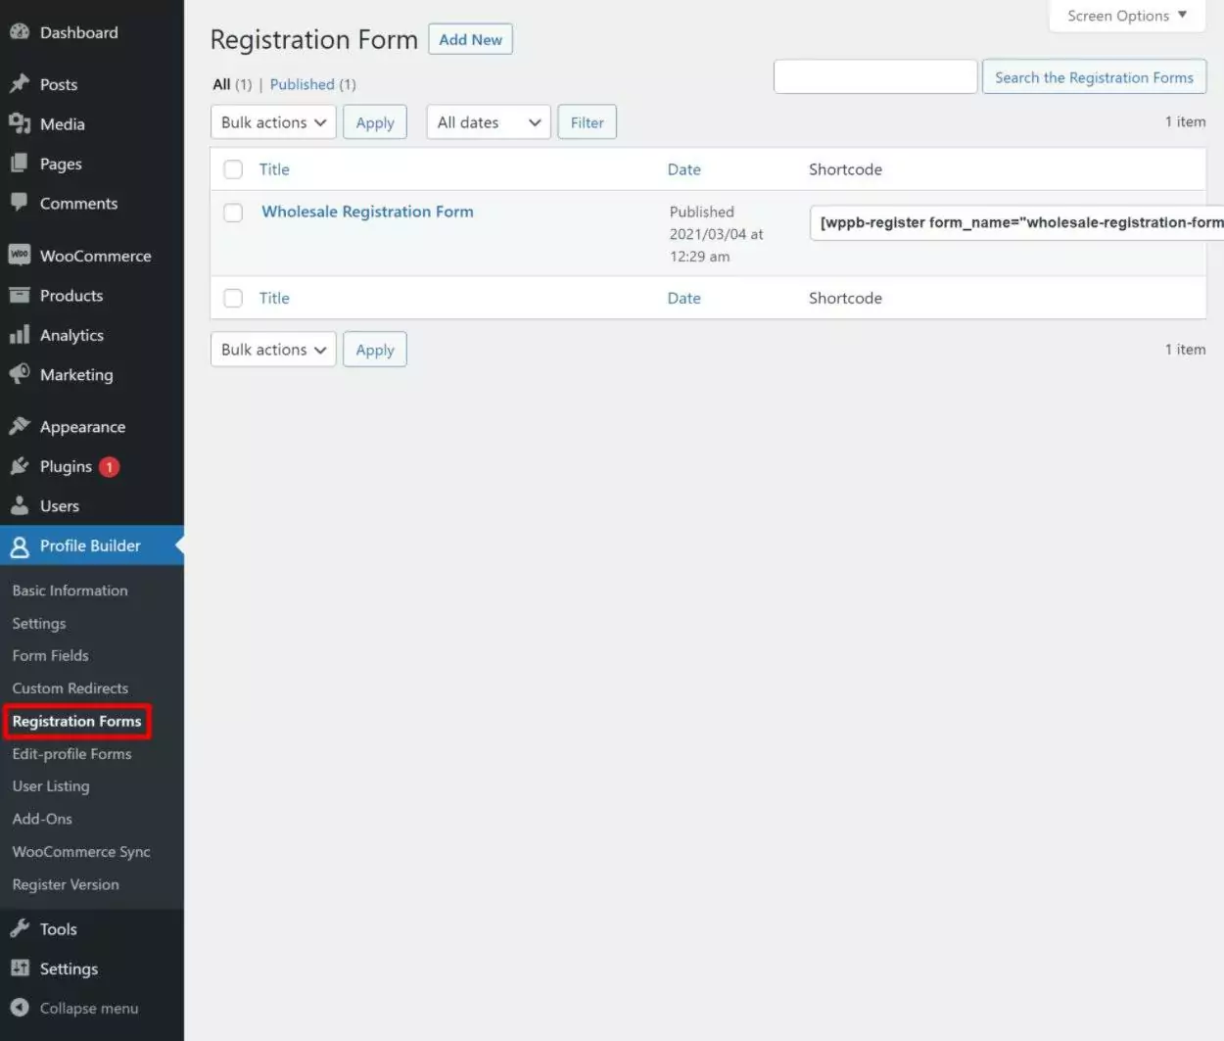Sort by Title in table header
1224x1041 pixels.
(274, 169)
